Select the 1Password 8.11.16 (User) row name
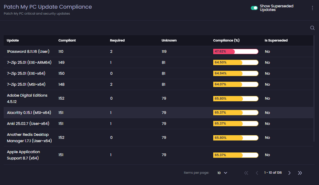 click(x=28, y=51)
